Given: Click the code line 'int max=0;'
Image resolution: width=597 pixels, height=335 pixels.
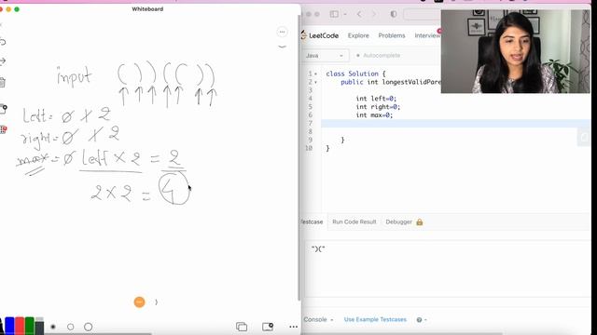Looking at the screenshot, I should (374, 115).
